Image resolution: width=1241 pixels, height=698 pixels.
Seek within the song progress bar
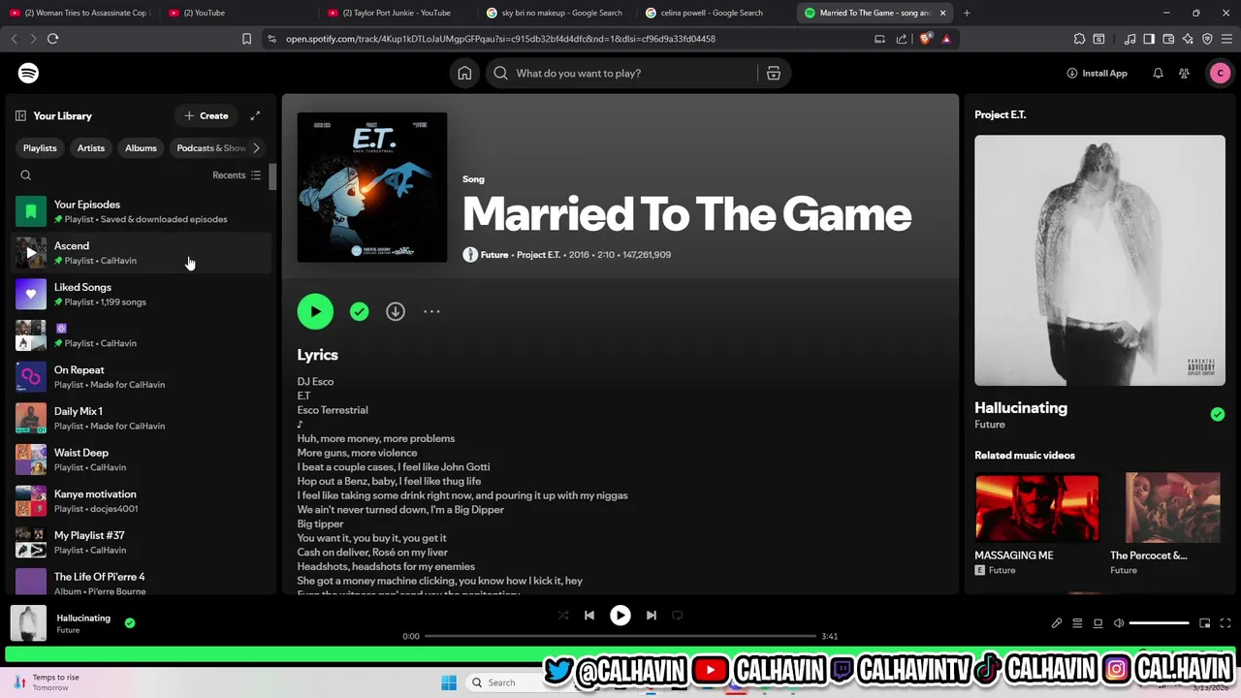point(620,636)
